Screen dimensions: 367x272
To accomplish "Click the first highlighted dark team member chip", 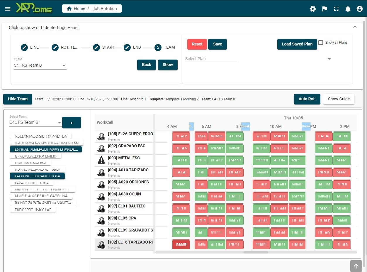I will pos(46,149).
